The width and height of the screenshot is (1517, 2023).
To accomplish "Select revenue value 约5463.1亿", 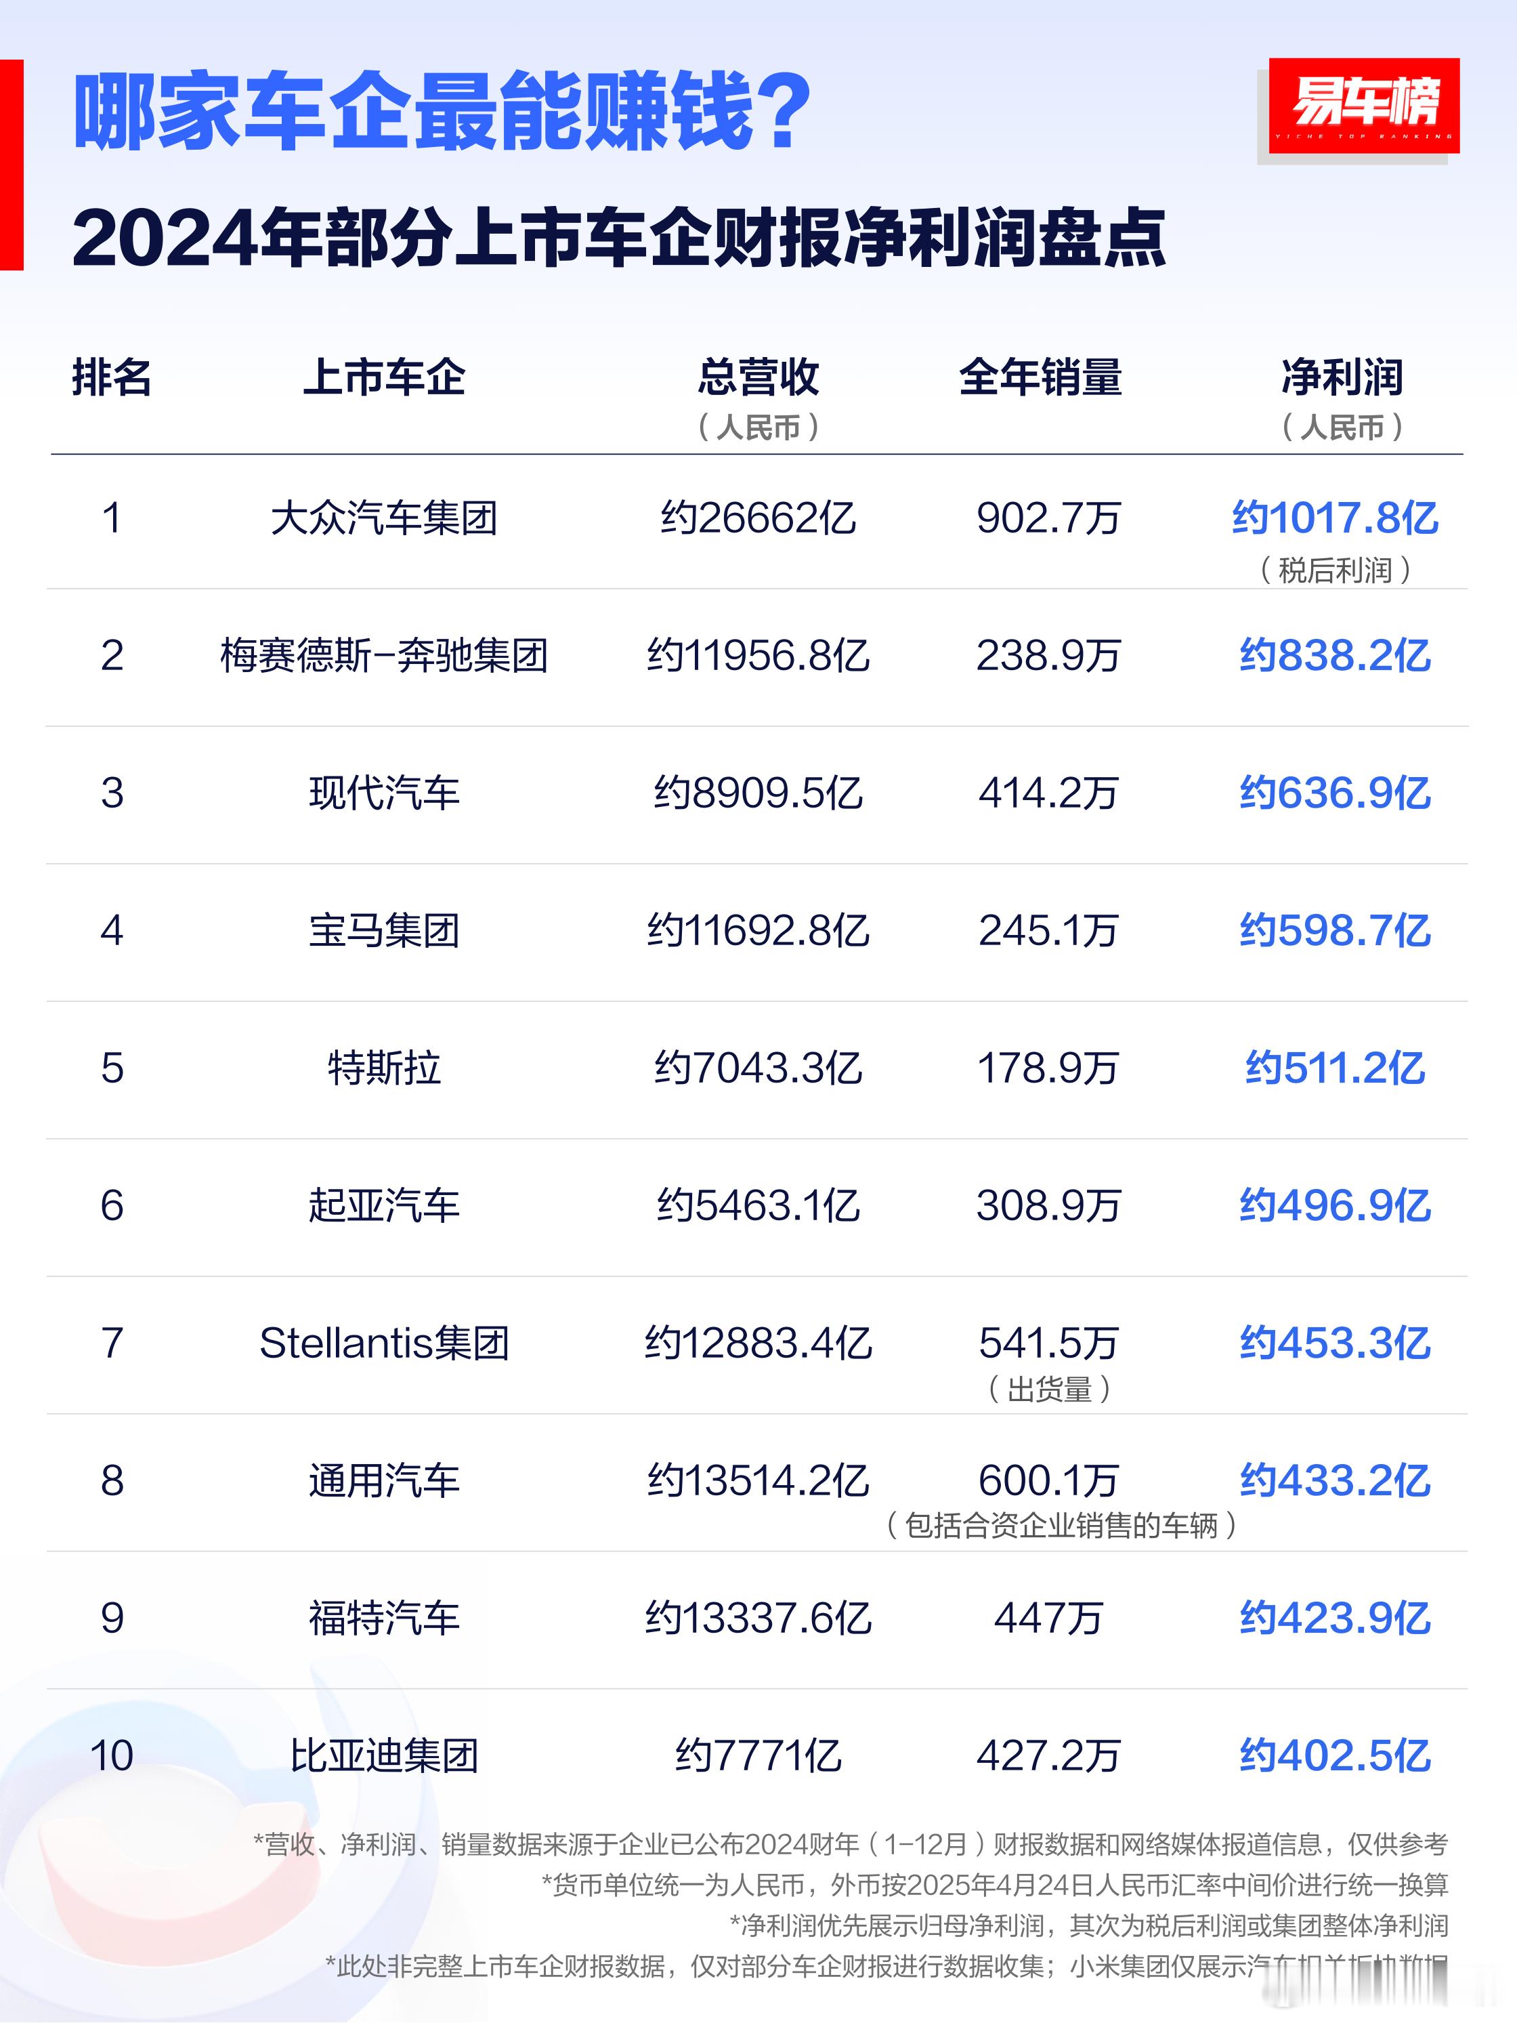I will (758, 1205).
